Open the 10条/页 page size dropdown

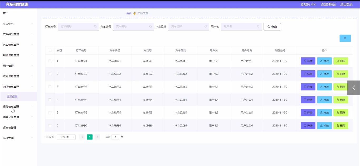coord(66,137)
